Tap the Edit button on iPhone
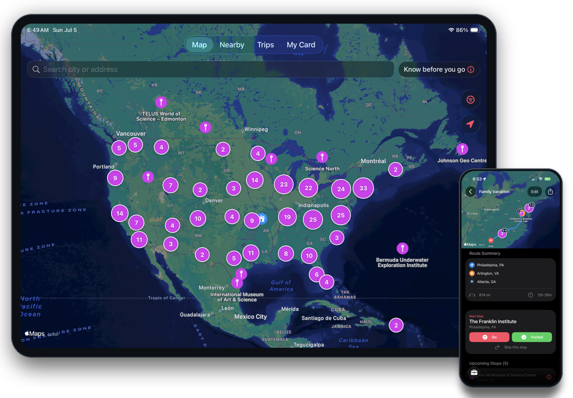The height and width of the screenshot is (398, 573). tap(534, 192)
